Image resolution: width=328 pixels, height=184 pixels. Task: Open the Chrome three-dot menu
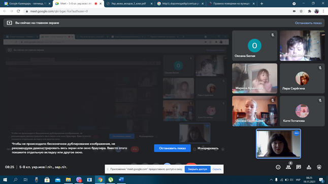[x=323, y=11]
